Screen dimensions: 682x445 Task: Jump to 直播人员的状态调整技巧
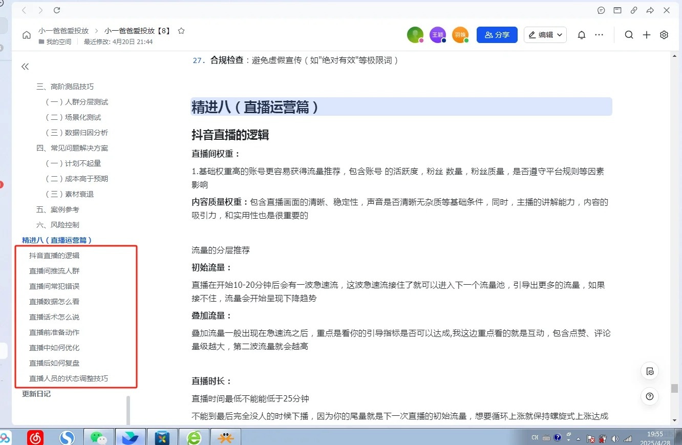coord(69,378)
